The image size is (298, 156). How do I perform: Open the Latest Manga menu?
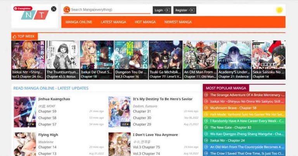click(113, 22)
